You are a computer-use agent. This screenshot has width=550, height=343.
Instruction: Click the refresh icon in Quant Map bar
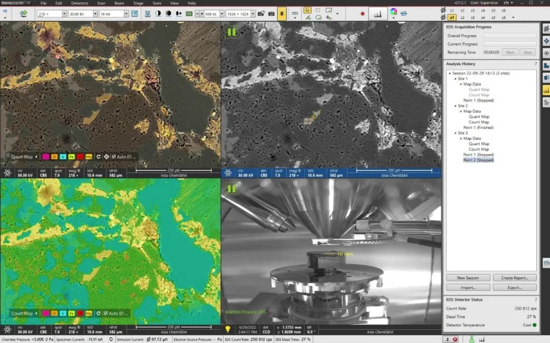(99, 157)
